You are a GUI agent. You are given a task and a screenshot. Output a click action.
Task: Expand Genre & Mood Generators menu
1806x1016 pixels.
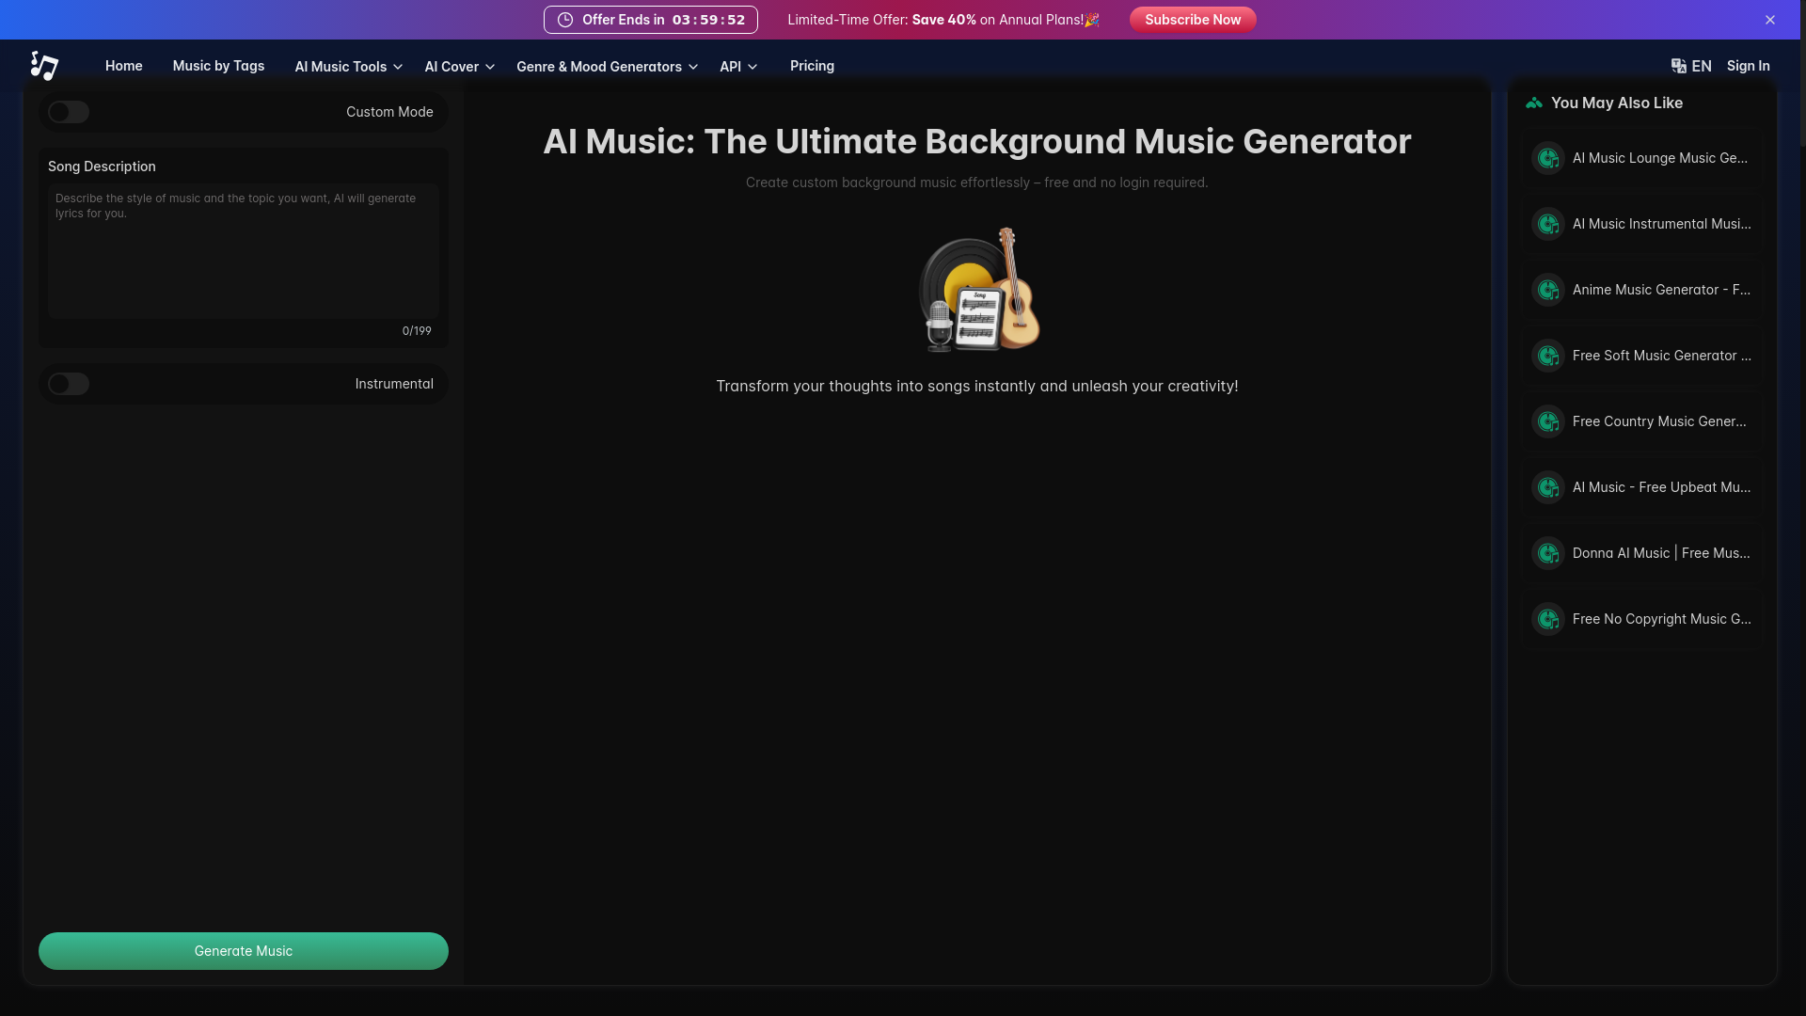(x=607, y=67)
